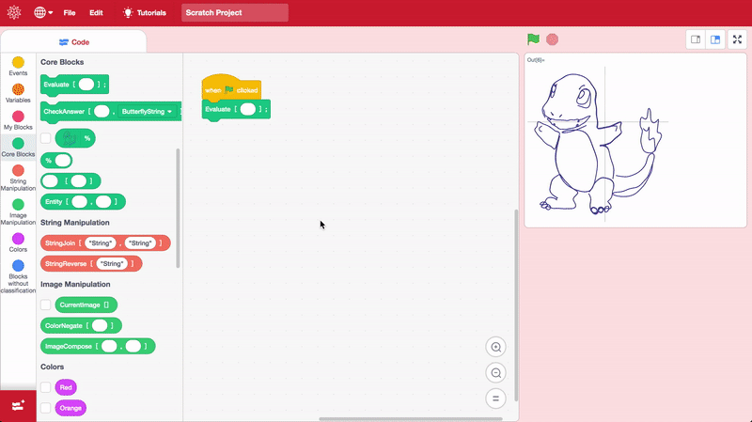Click the Scratch Project title field
Viewport: 752px width, 422px height.
pos(235,13)
